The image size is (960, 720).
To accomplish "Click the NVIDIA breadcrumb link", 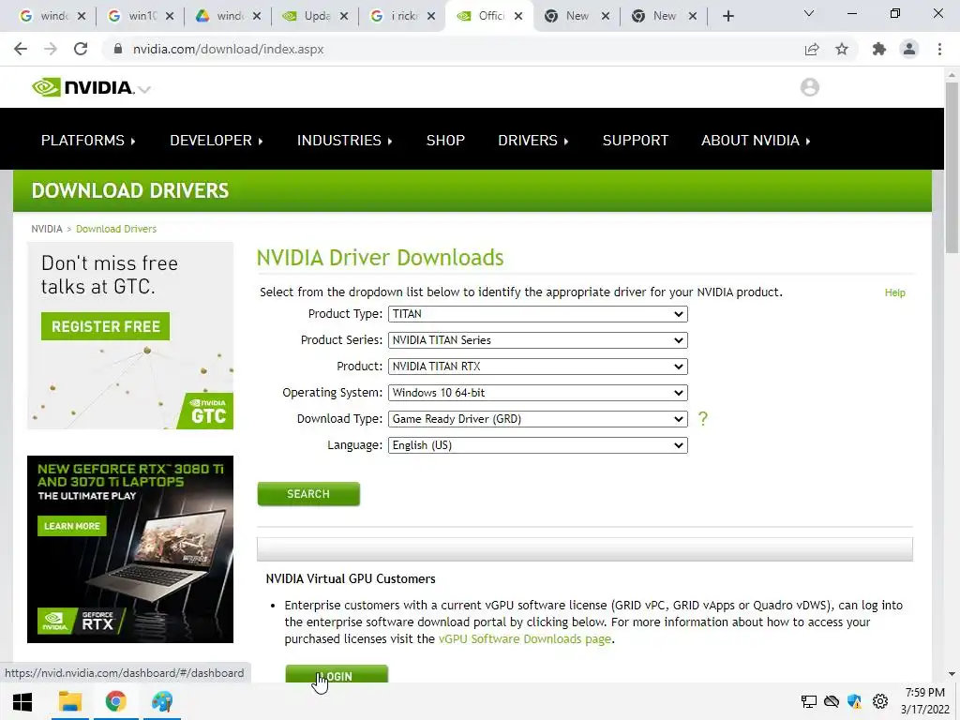I will pos(47,229).
